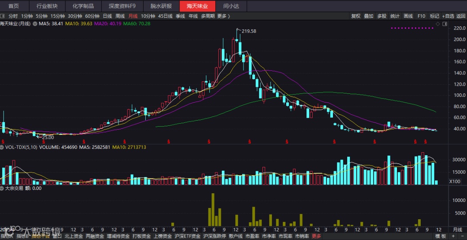Select the 增减持资金 indicator tab
The image size is (467, 240).
coord(118,237)
